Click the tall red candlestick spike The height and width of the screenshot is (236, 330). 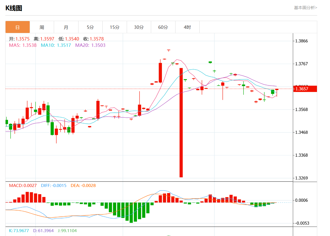[181, 122]
